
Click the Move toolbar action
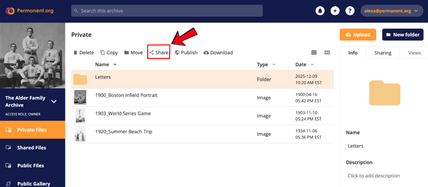pos(133,52)
